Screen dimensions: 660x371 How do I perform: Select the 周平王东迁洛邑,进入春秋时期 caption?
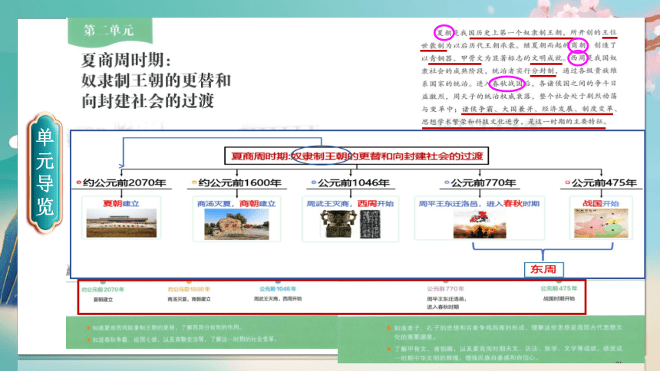tap(479, 204)
